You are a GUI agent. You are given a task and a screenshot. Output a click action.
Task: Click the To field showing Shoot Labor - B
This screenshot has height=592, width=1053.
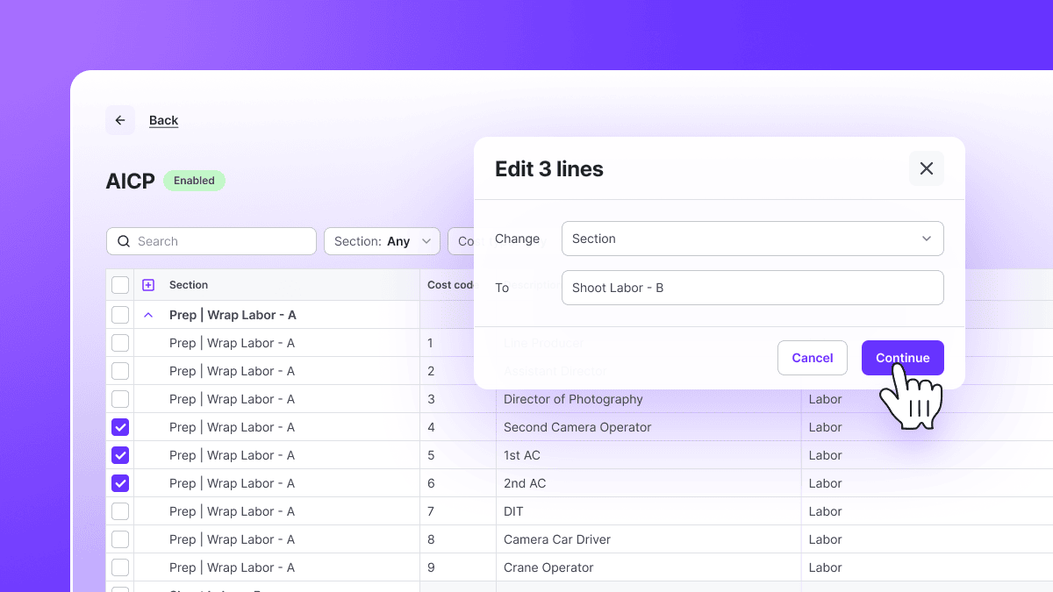coord(753,288)
